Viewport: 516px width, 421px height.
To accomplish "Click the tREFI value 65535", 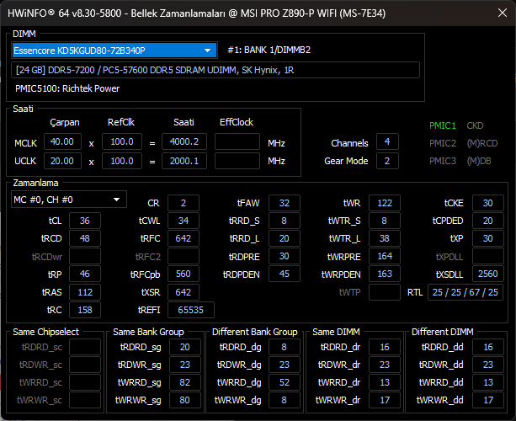I will (x=191, y=310).
